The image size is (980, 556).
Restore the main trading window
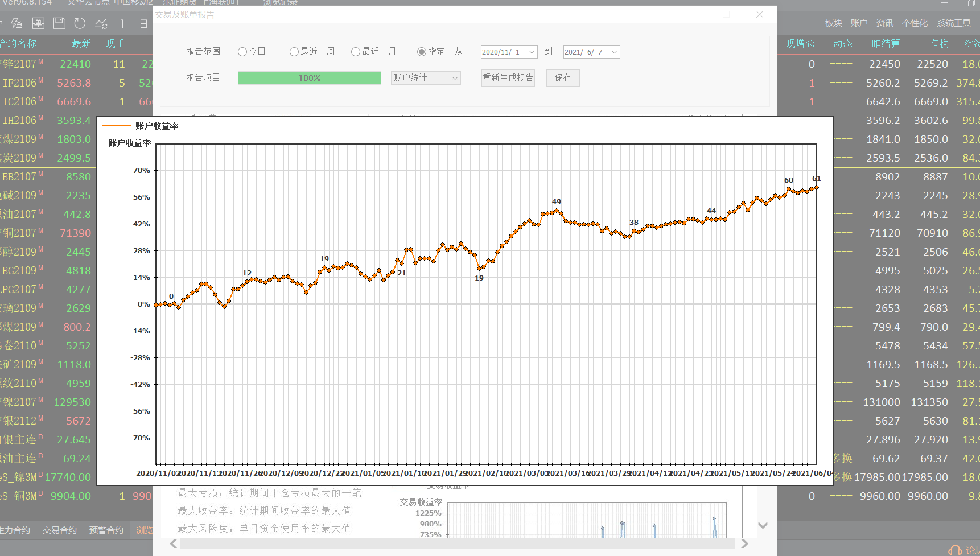[x=971, y=3]
